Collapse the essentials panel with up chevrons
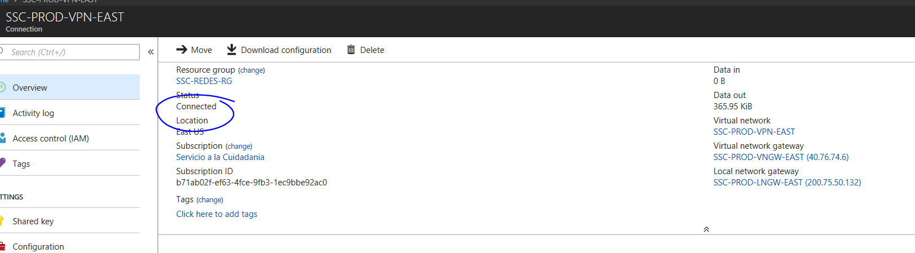This screenshot has width=915, height=253. pyautogui.click(x=706, y=229)
